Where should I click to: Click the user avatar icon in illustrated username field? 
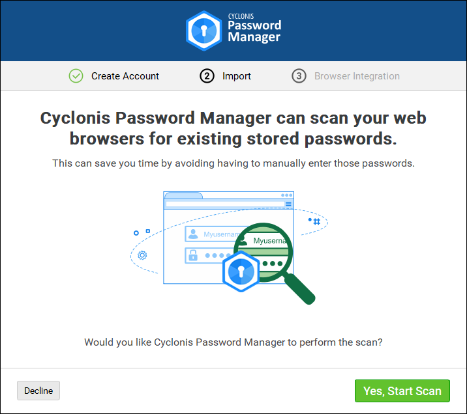tap(193, 234)
